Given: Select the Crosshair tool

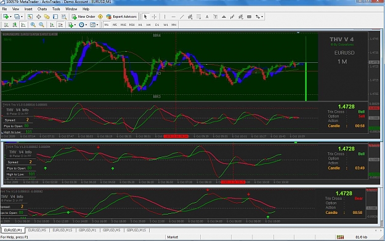Looking at the screenshot, I should [x=154, y=17].
